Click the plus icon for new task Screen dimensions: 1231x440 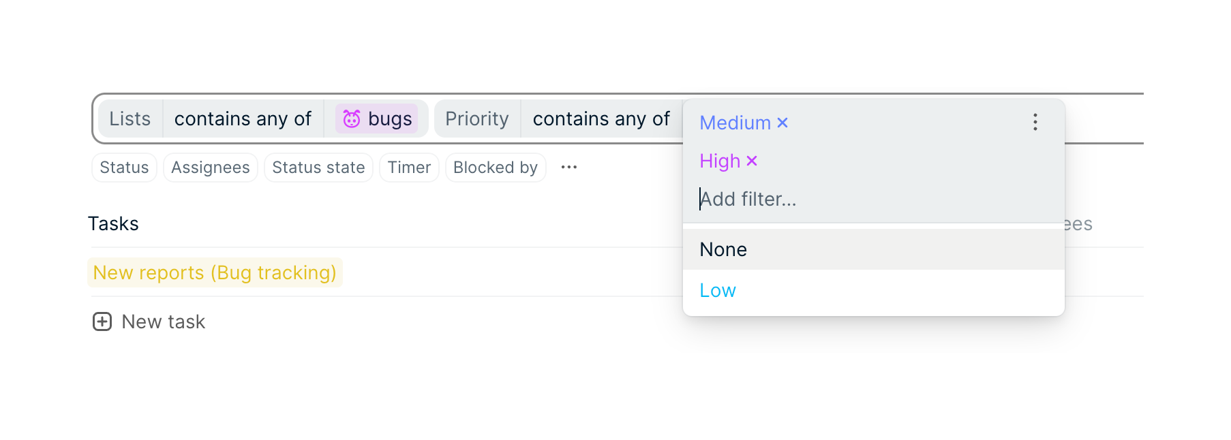pos(102,321)
